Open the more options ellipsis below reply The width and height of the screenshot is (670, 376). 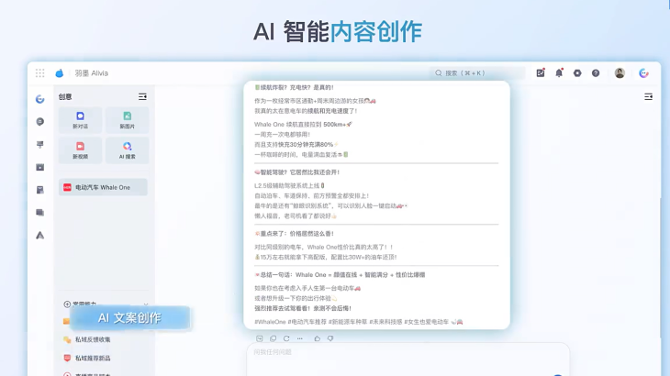[x=300, y=338]
